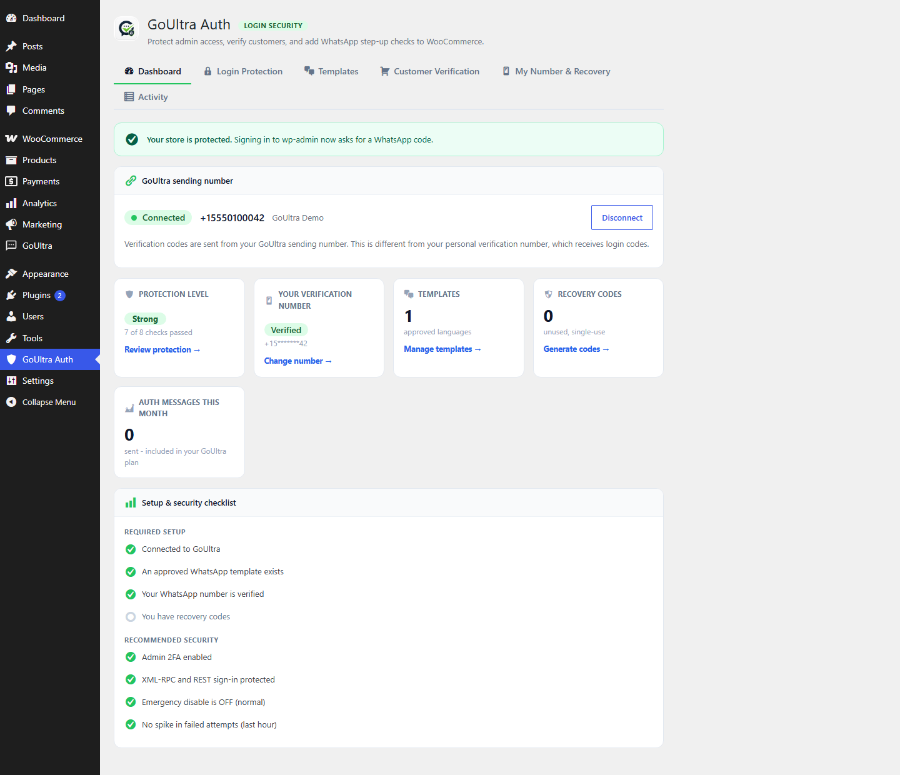Click the 'GoUltra Demo' account name

tap(298, 217)
